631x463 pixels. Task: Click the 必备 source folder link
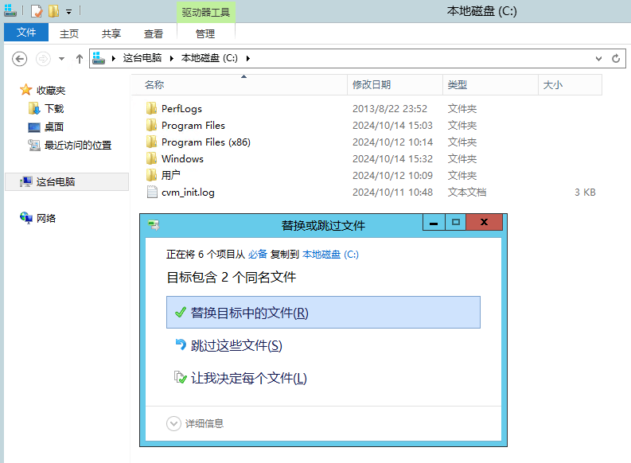tap(258, 255)
